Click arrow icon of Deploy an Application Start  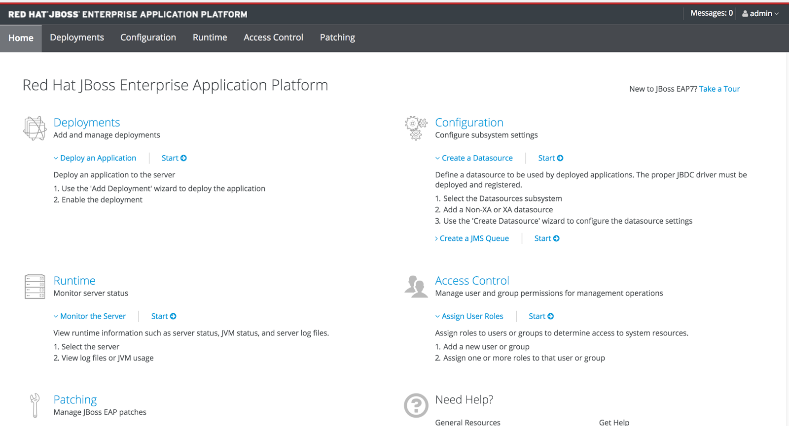184,158
